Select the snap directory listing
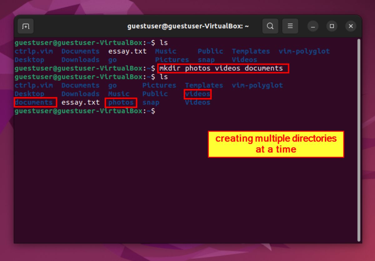The image size is (375, 261). 150,102
